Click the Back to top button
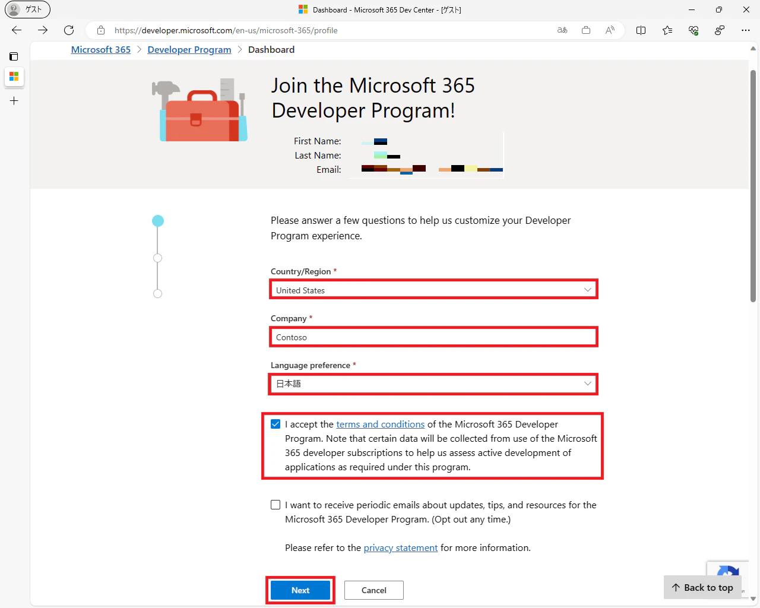760x608 pixels. pyautogui.click(x=702, y=587)
